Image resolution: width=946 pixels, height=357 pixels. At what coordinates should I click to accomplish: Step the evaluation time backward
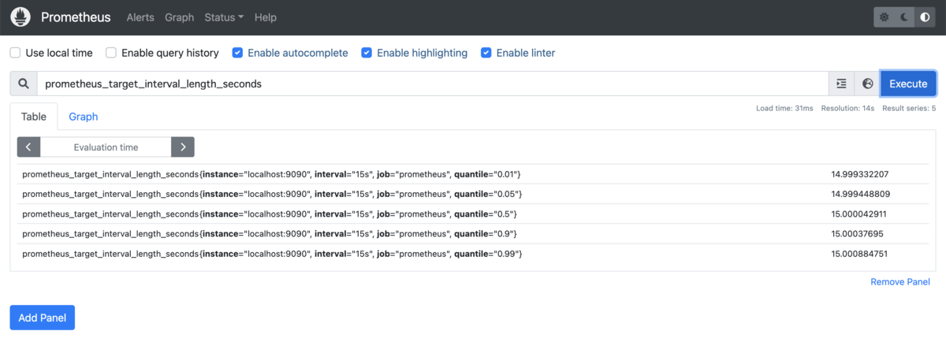point(28,147)
